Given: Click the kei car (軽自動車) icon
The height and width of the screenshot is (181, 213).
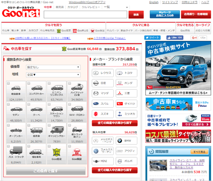Looking at the screenshot, I should pyautogui.click(x=16, y=88).
